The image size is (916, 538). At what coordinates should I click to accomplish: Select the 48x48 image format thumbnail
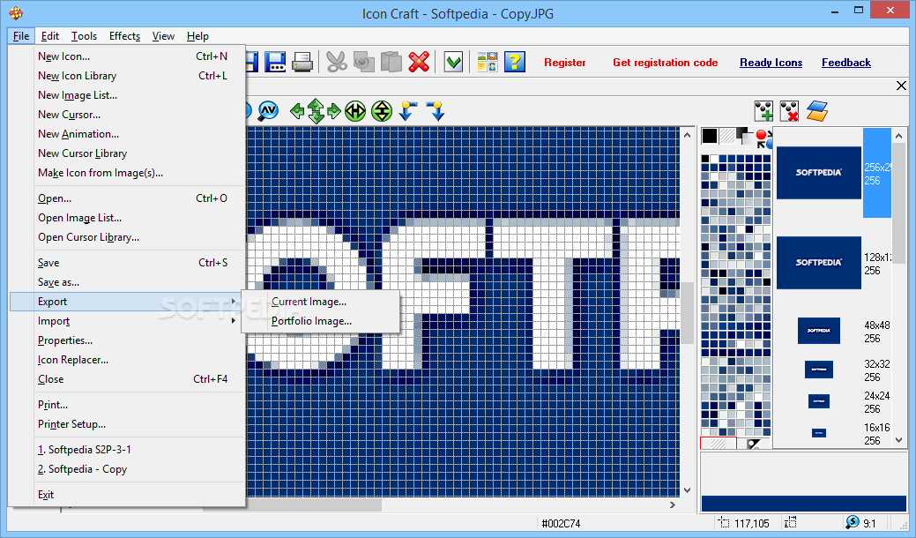[818, 331]
